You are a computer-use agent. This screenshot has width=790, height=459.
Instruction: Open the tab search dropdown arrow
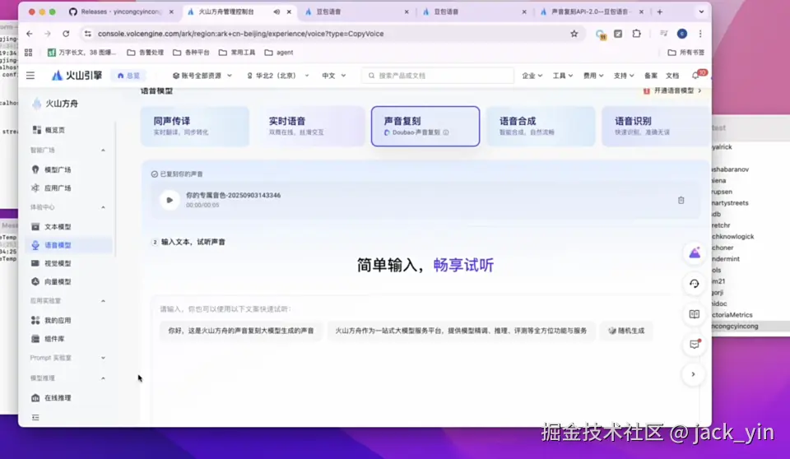point(701,12)
